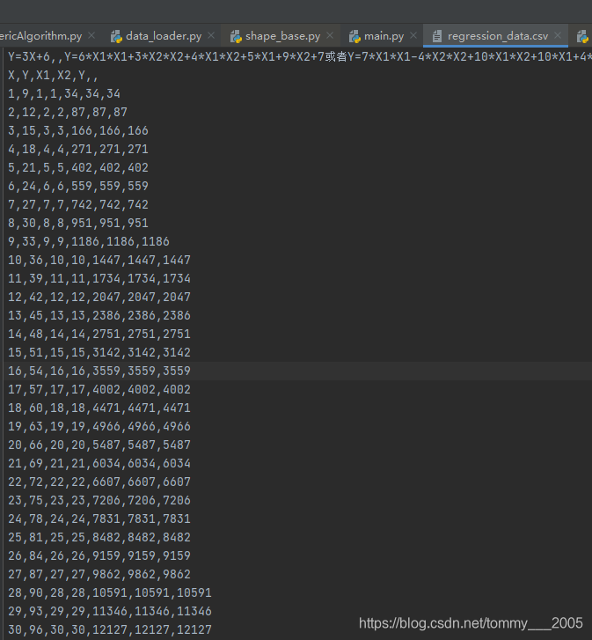
Task: Click the row 27,87,27,27,9862,9862,9862
Action: click(99, 574)
